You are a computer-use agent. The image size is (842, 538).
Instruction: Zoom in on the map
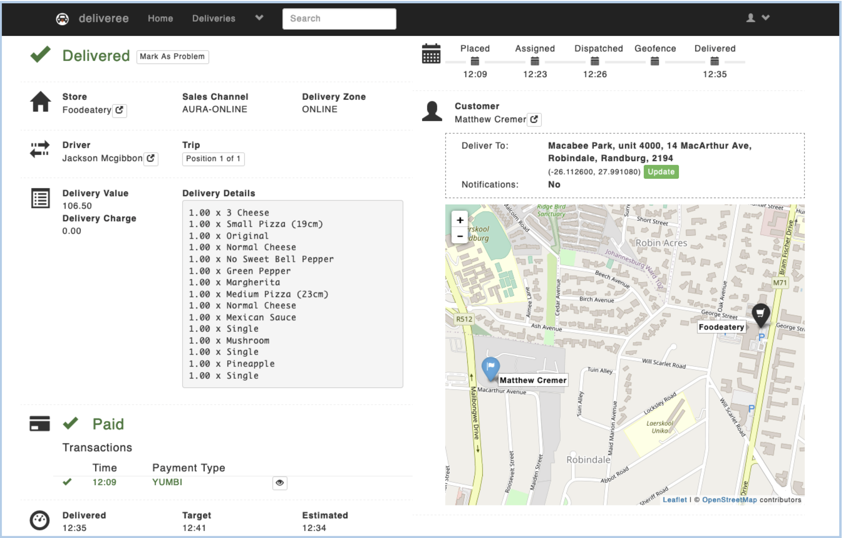coord(460,220)
